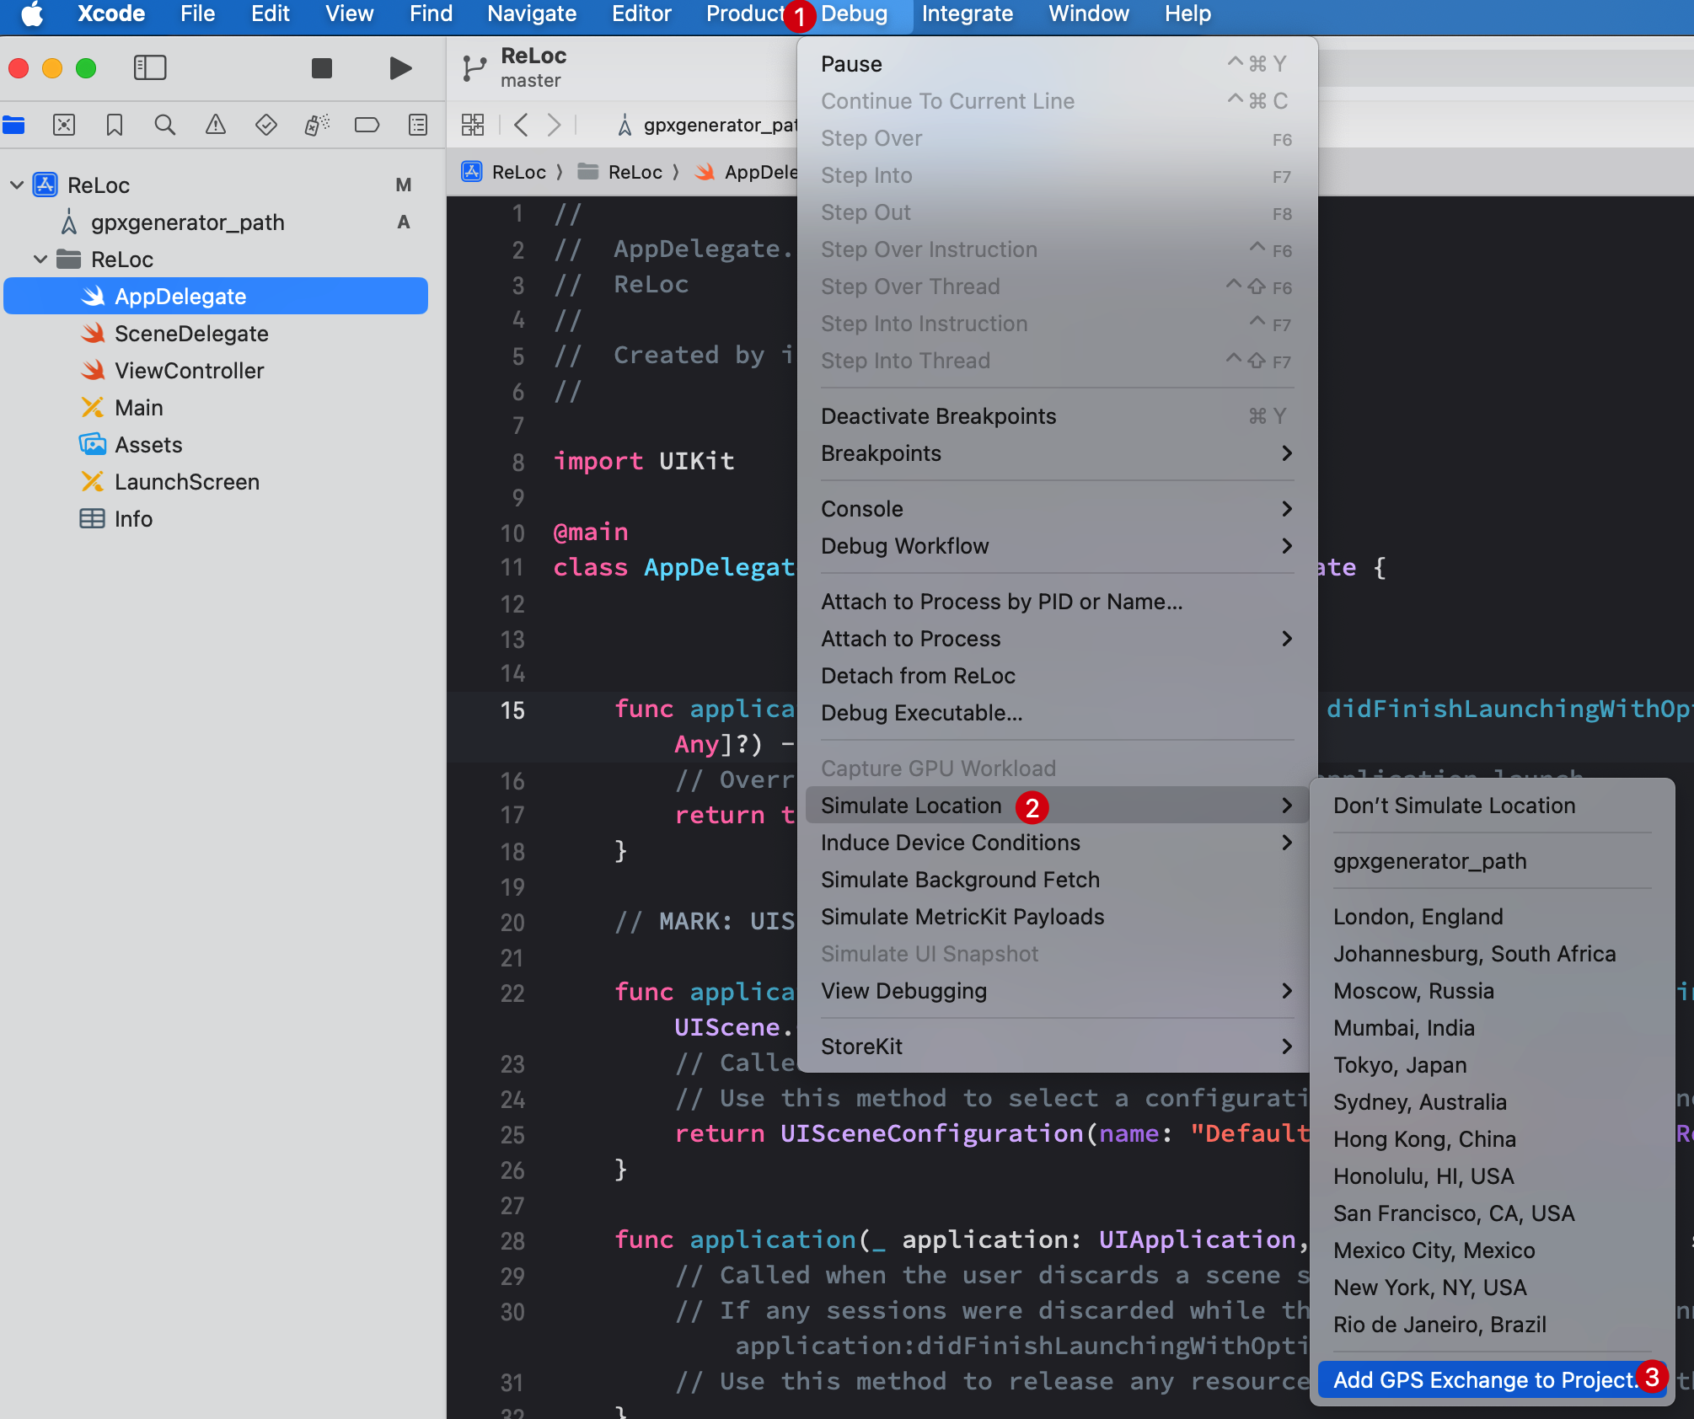1694x1419 pixels.
Task: Open the Report navigator icon
Action: coord(418,126)
